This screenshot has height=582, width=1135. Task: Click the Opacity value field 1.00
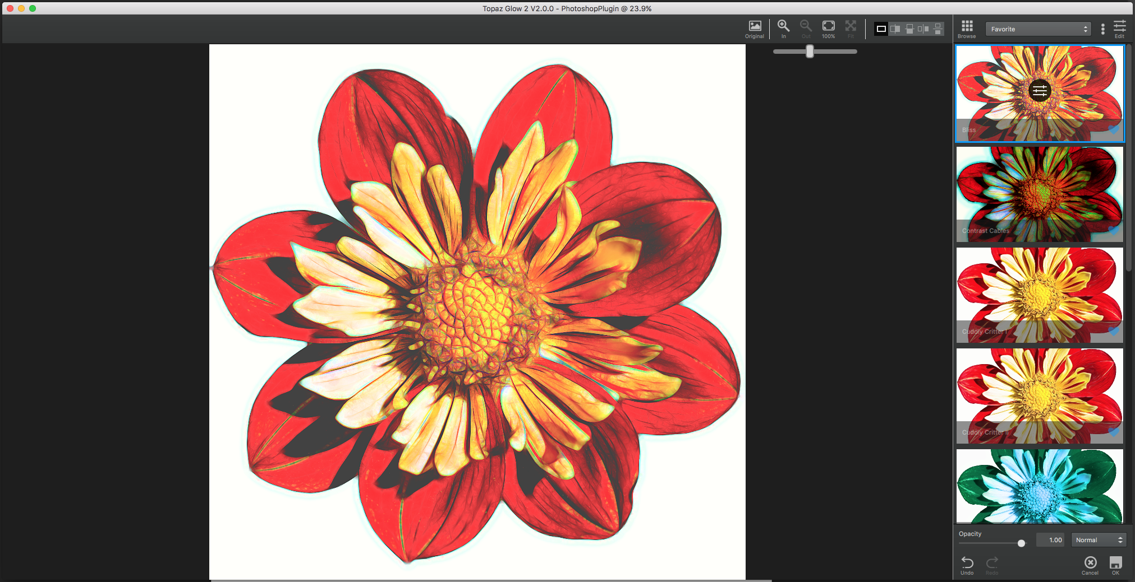(1050, 540)
